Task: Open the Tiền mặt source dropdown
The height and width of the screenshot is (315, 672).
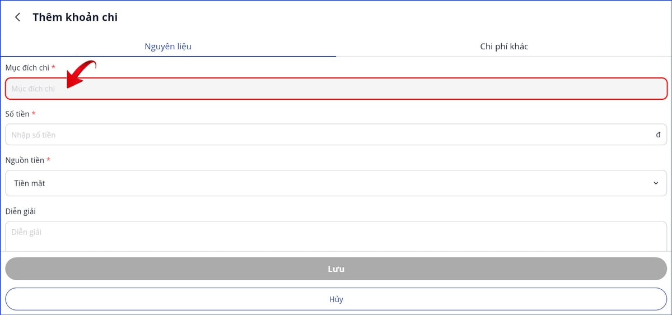Action: (330, 183)
